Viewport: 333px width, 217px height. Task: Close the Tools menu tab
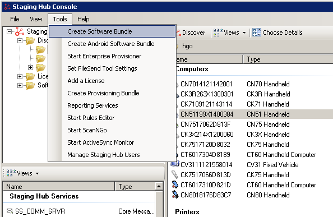point(60,19)
